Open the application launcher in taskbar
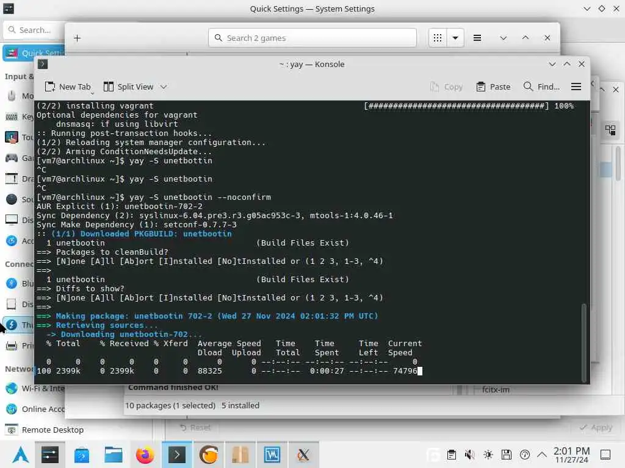 [20, 455]
